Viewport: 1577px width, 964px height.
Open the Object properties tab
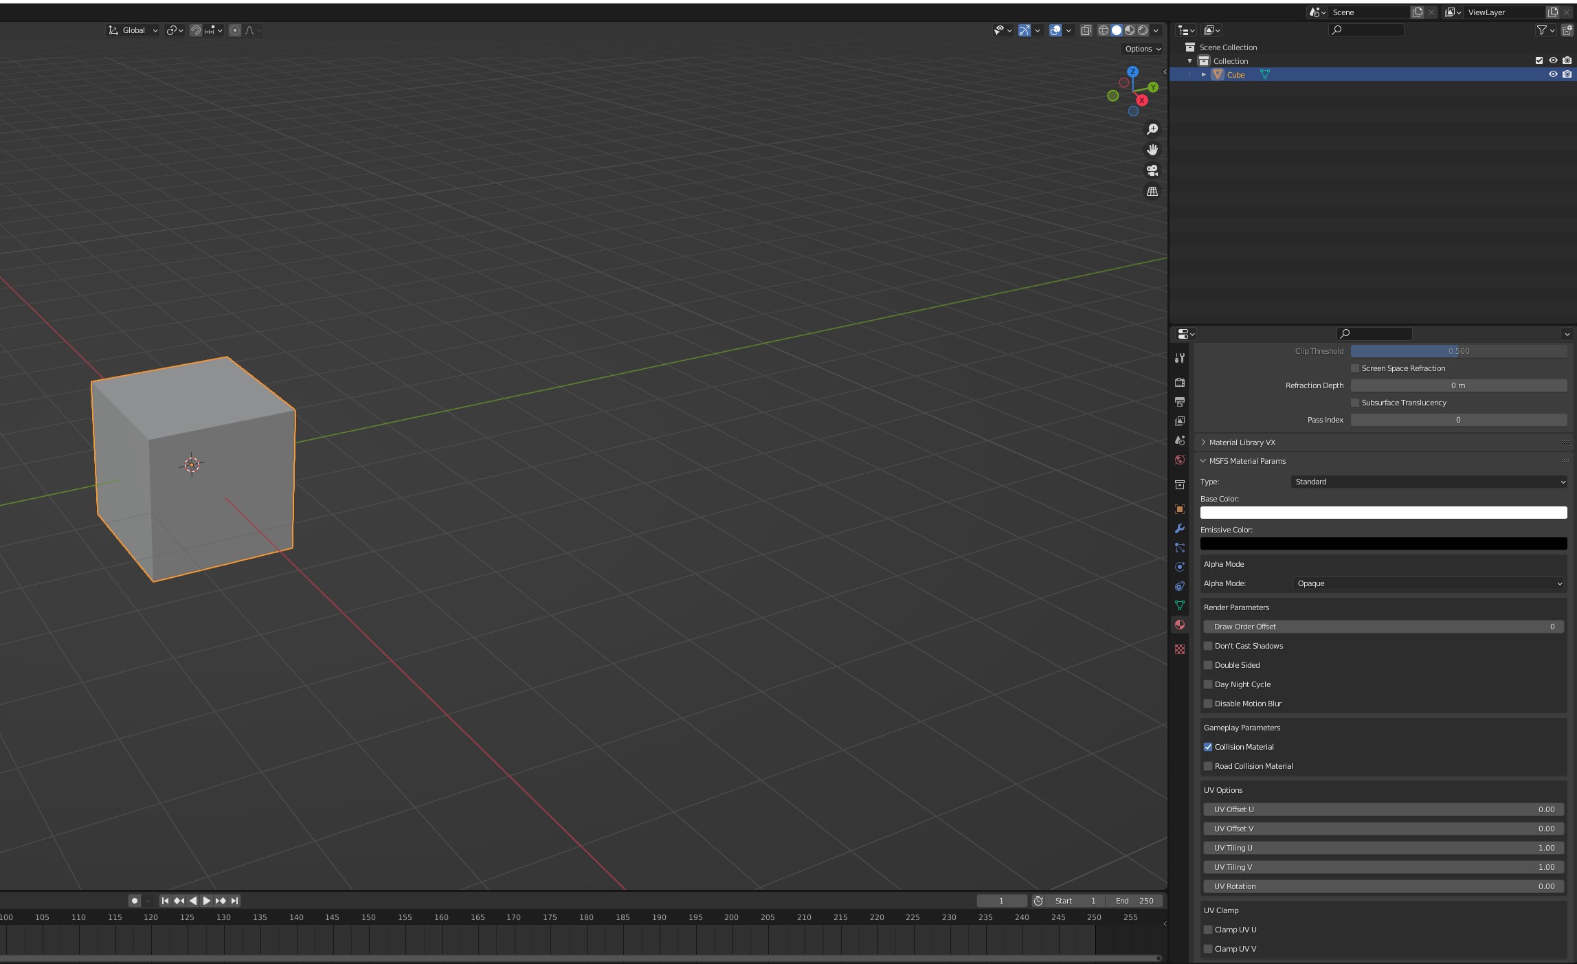click(1180, 509)
